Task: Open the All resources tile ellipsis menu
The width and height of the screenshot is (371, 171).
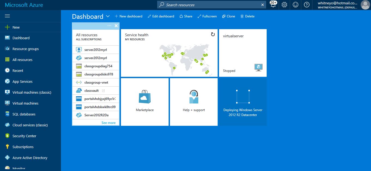Action: 109,26
